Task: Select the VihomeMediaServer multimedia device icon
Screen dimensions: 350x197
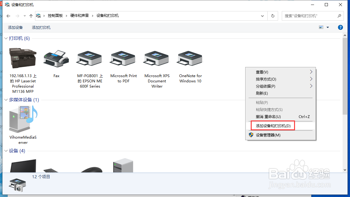Action: (x=23, y=119)
